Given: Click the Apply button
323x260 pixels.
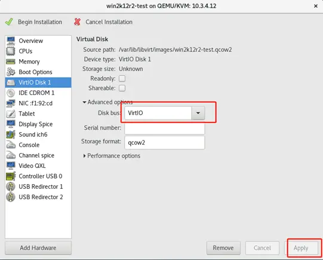Looking at the screenshot, I should click(x=301, y=248).
